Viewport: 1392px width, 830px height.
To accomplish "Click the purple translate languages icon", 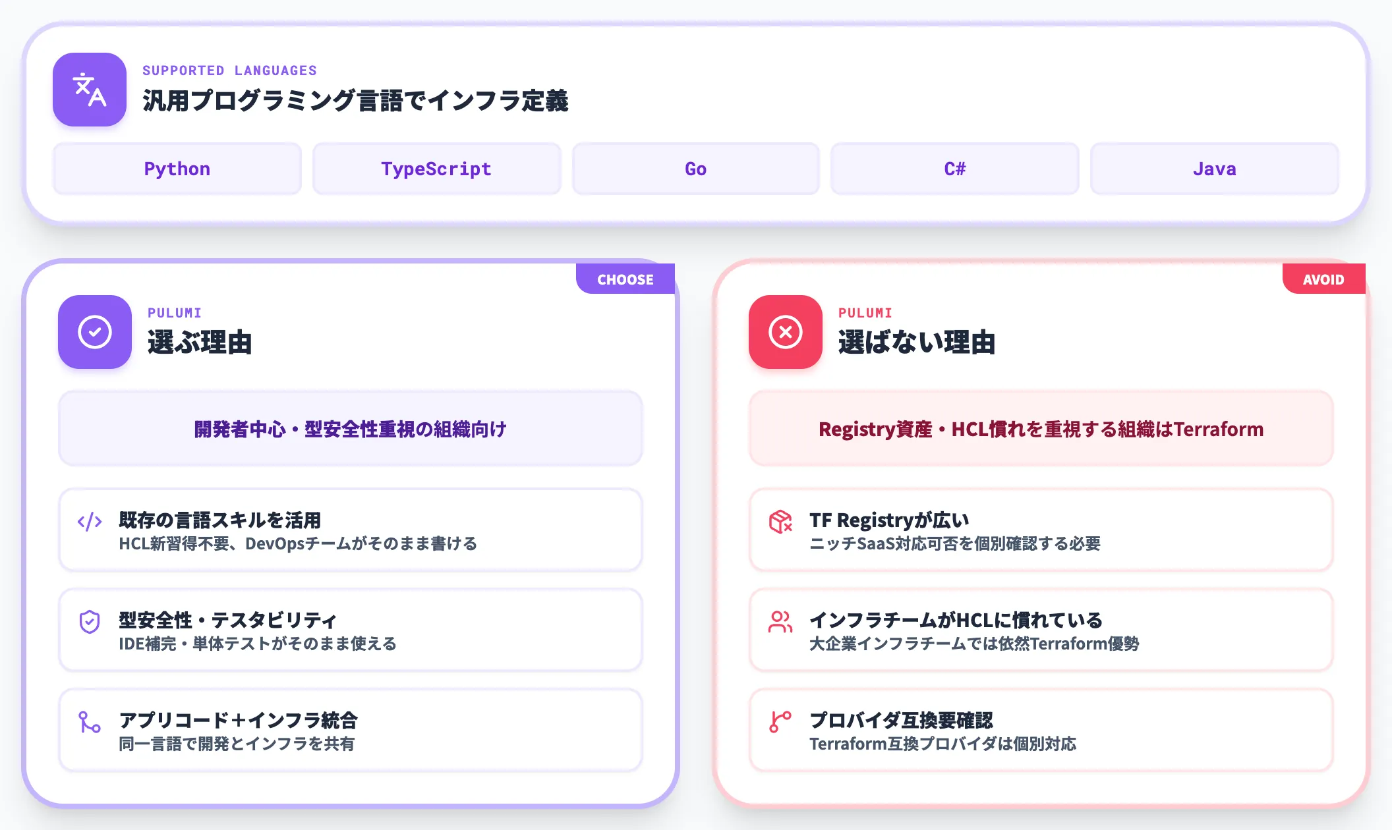I will point(90,90).
